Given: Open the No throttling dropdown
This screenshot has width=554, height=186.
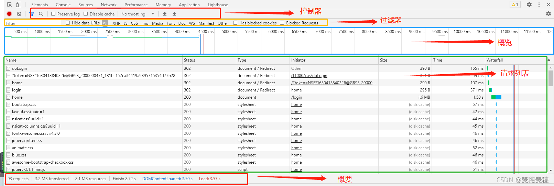Looking at the screenshot, I should point(138,14).
